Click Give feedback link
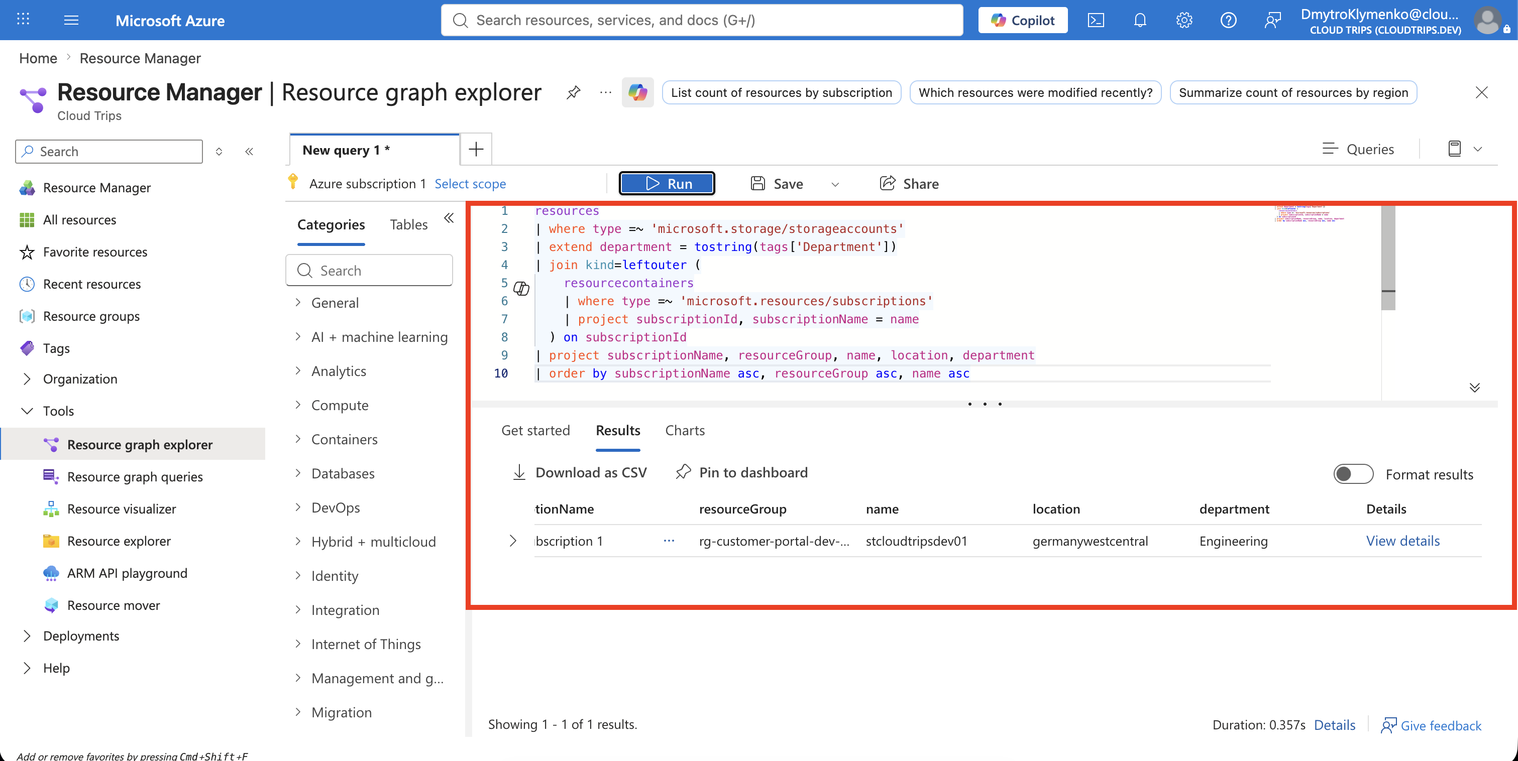The image size is (1518, 761). [1431, 725]
